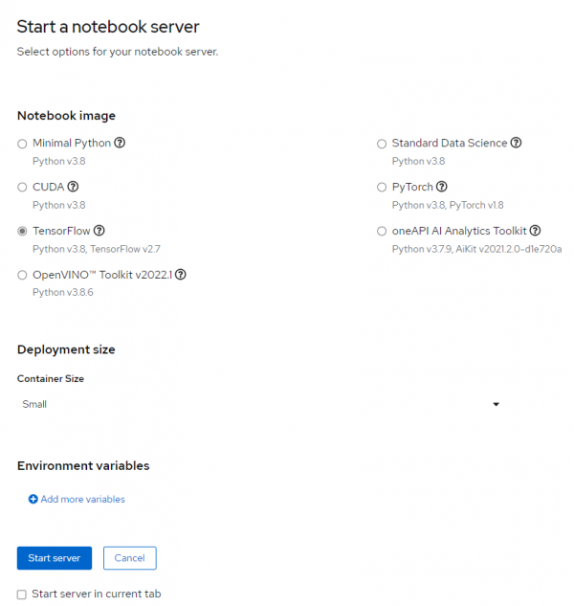Viewport: 574px width, 606px height.
Task: Click help icon next to OpenVINO Toolkit
Action: pyautogui.click(x=181, y=274)
